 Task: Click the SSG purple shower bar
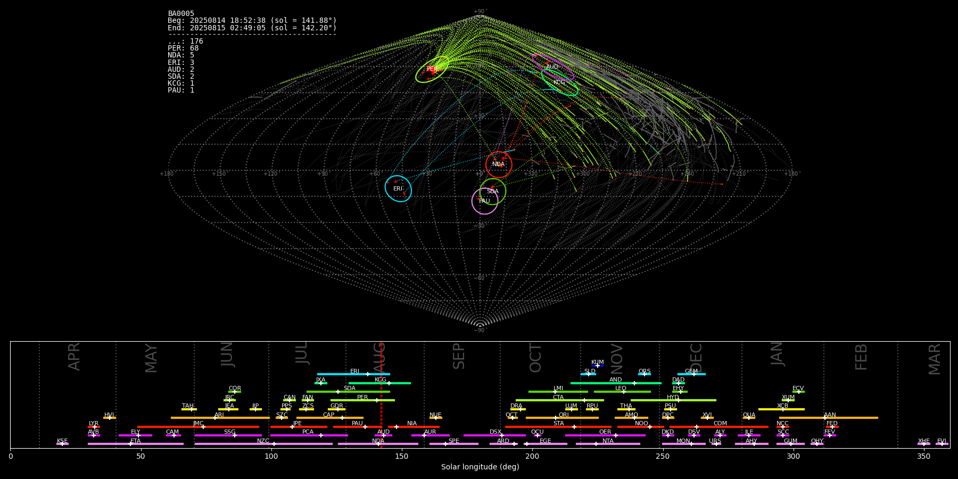pyautogui.click(x=228, y=435)
